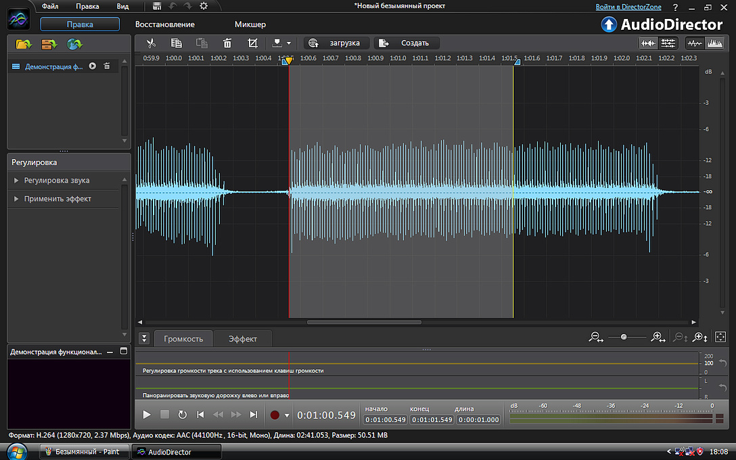Image resolution: width=736 pixels, height=460 pixels.
Task: Click the Создать button
Action: coord(407,43)
